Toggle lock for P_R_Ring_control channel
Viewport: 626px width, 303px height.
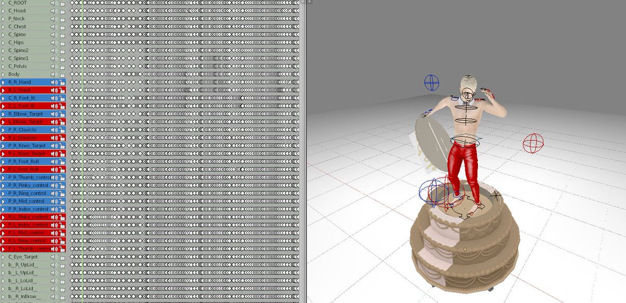click(62, 193)
